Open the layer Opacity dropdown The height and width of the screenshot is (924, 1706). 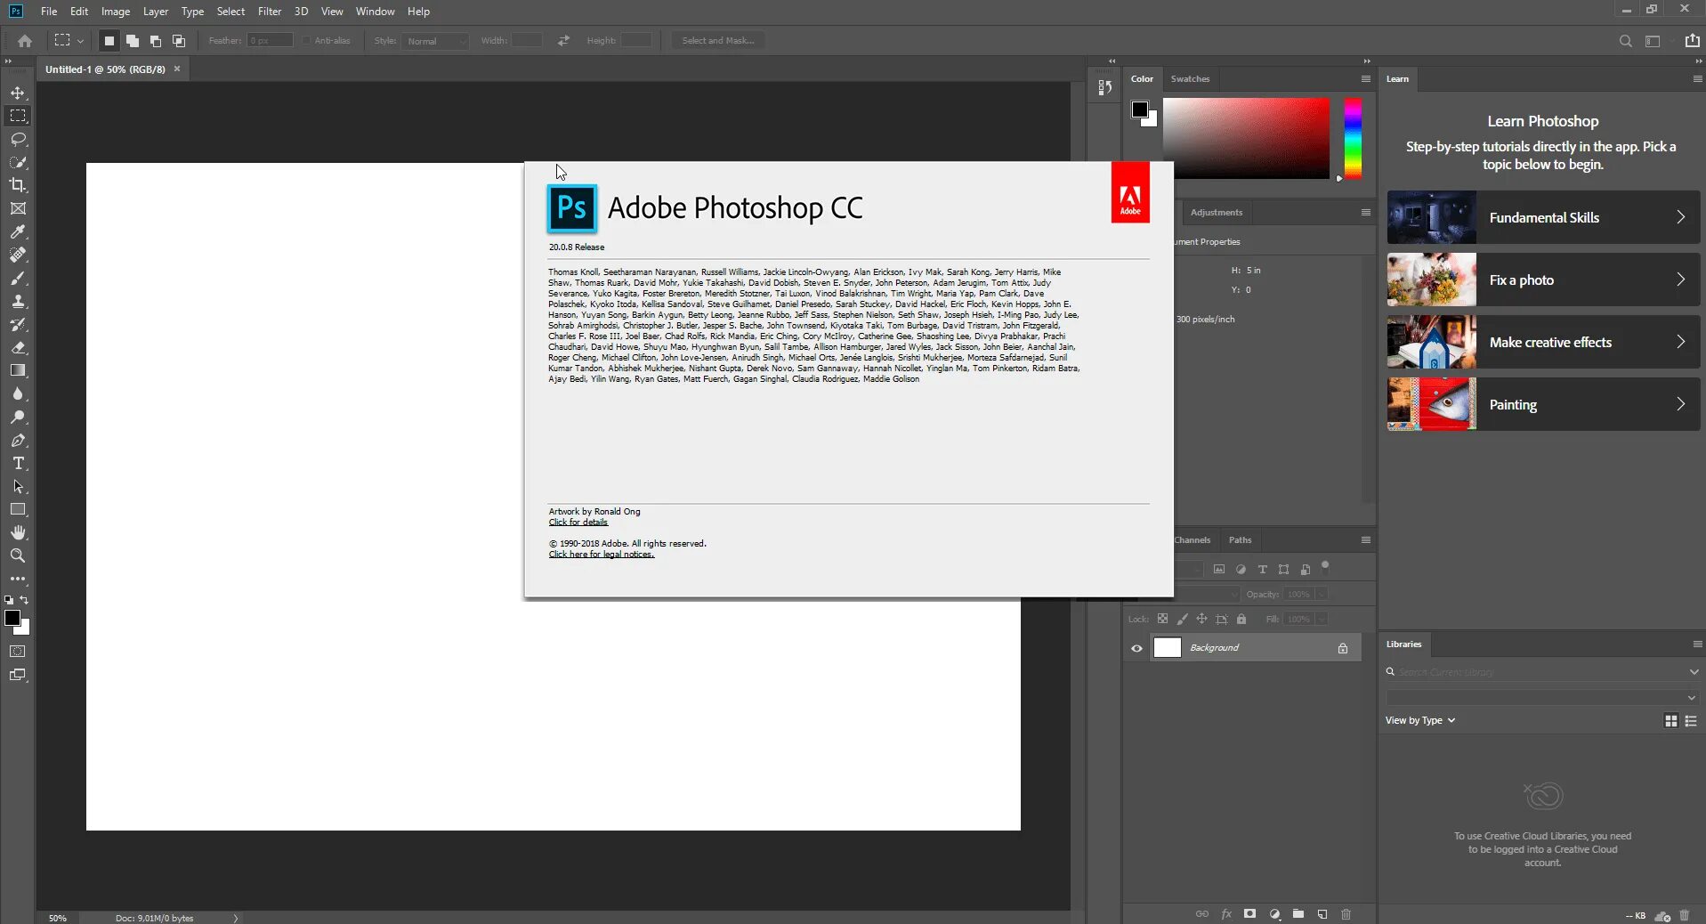tap(1322, 594)
